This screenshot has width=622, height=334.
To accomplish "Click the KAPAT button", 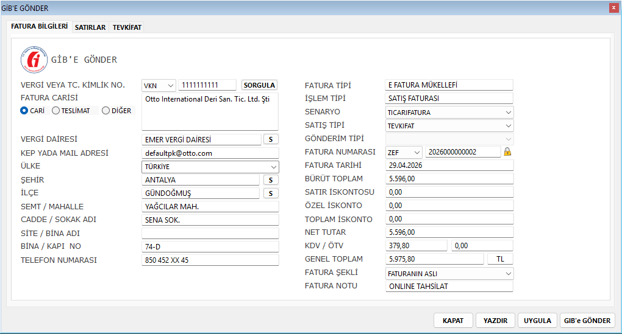I will point(454,321).
